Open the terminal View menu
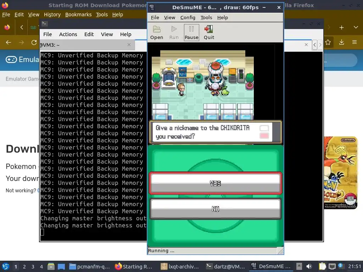This screenshot has height=272, width=363. click(107, 34)
